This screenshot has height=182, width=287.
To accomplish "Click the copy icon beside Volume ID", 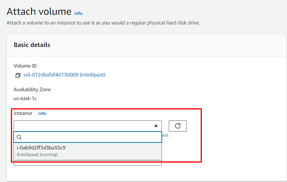I will (17, 75).
